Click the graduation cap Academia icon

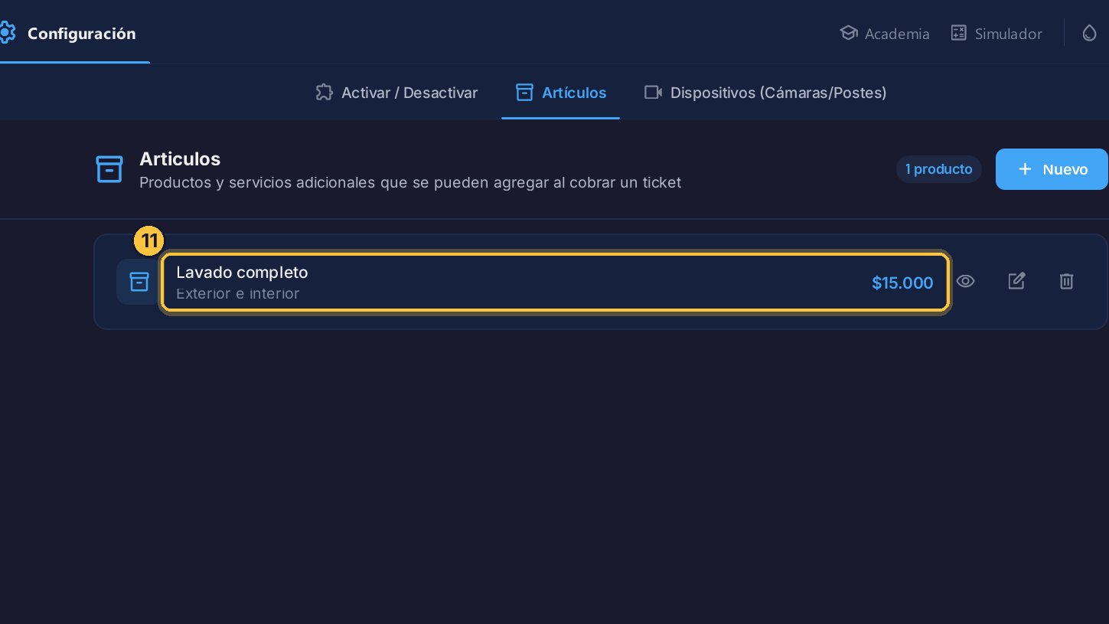[x=848, y=33]
